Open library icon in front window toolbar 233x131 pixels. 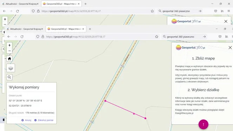coord(226,37)
